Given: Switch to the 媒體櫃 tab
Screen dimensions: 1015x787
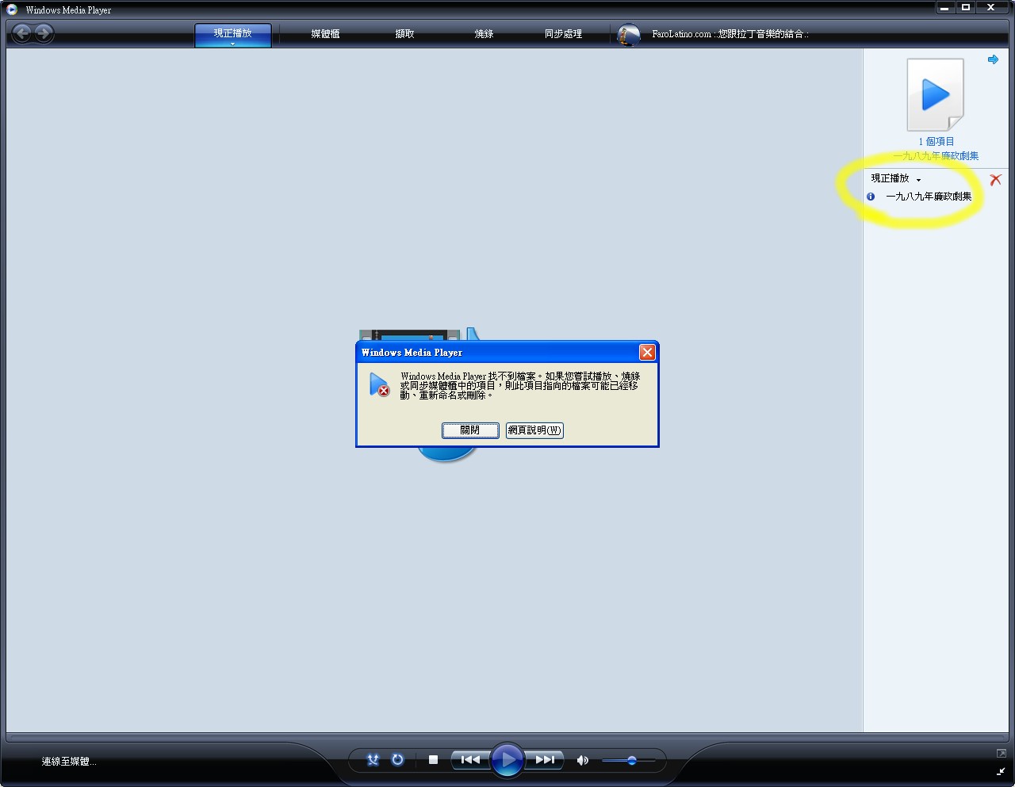Looking at the screenshot, I should tap(325, 34).
